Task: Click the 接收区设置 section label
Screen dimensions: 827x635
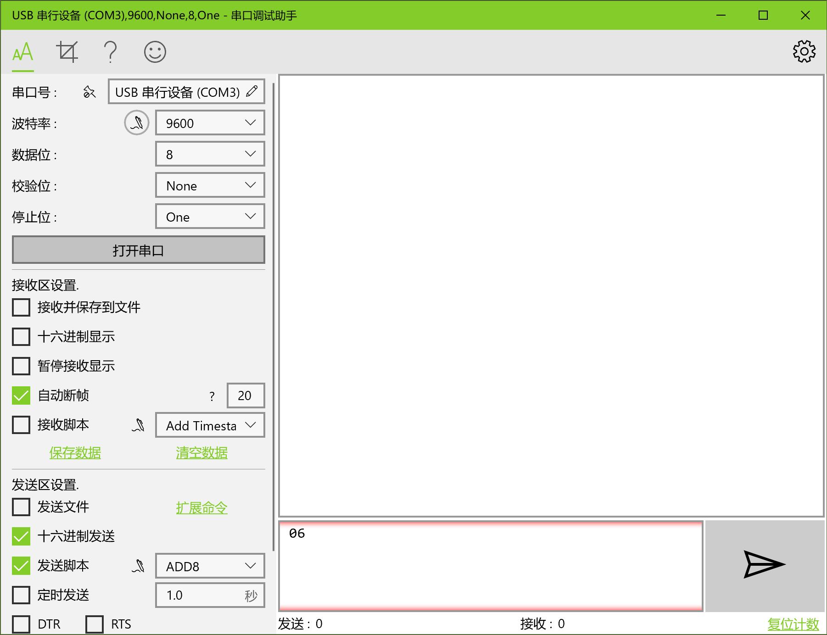Action: pyautogui.click(x=45, y=285)
